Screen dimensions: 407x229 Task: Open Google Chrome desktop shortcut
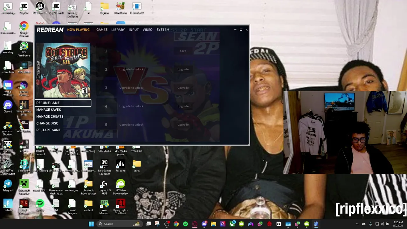coord(24,29)
